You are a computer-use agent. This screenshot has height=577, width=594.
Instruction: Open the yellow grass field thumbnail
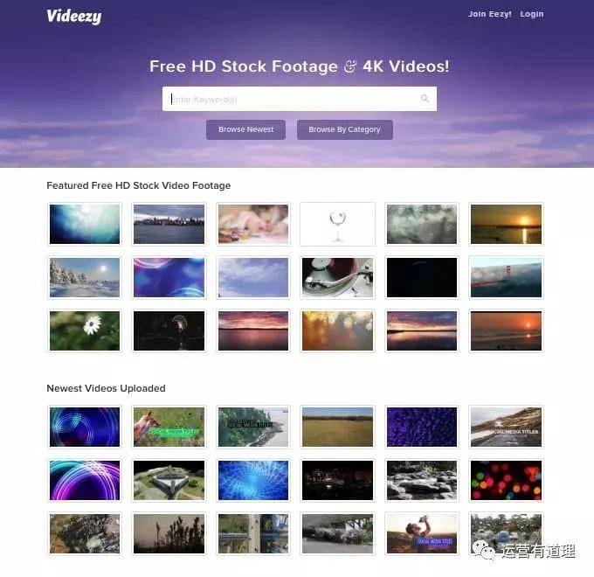coord(337,427)
